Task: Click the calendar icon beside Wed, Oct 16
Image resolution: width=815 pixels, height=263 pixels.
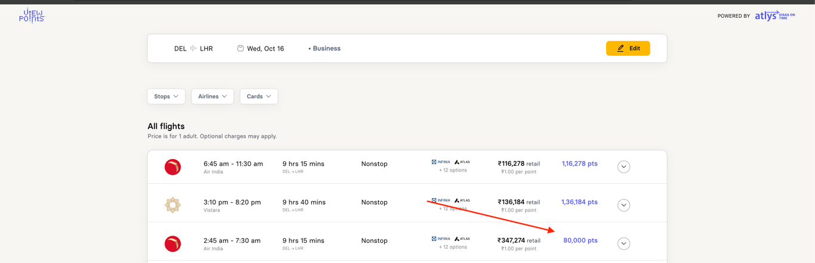Action: pos(240,48)
